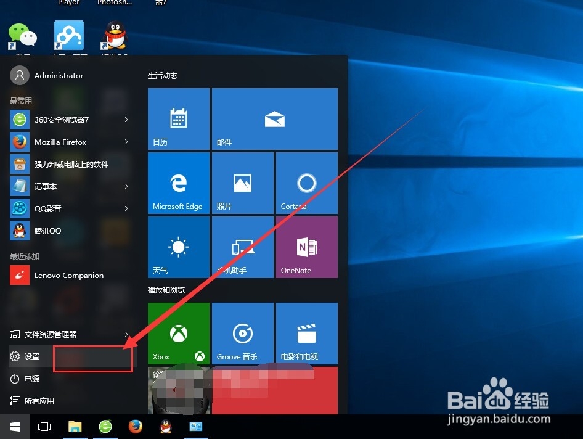Open Cortana from the Start tiles
This screenshot has width=583, height=439.
pyautogui.click(x=306, y=183)
